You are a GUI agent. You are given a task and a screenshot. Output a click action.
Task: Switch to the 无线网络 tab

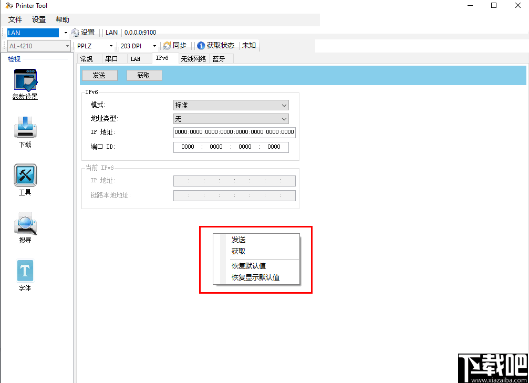click(x=193, y=58)
